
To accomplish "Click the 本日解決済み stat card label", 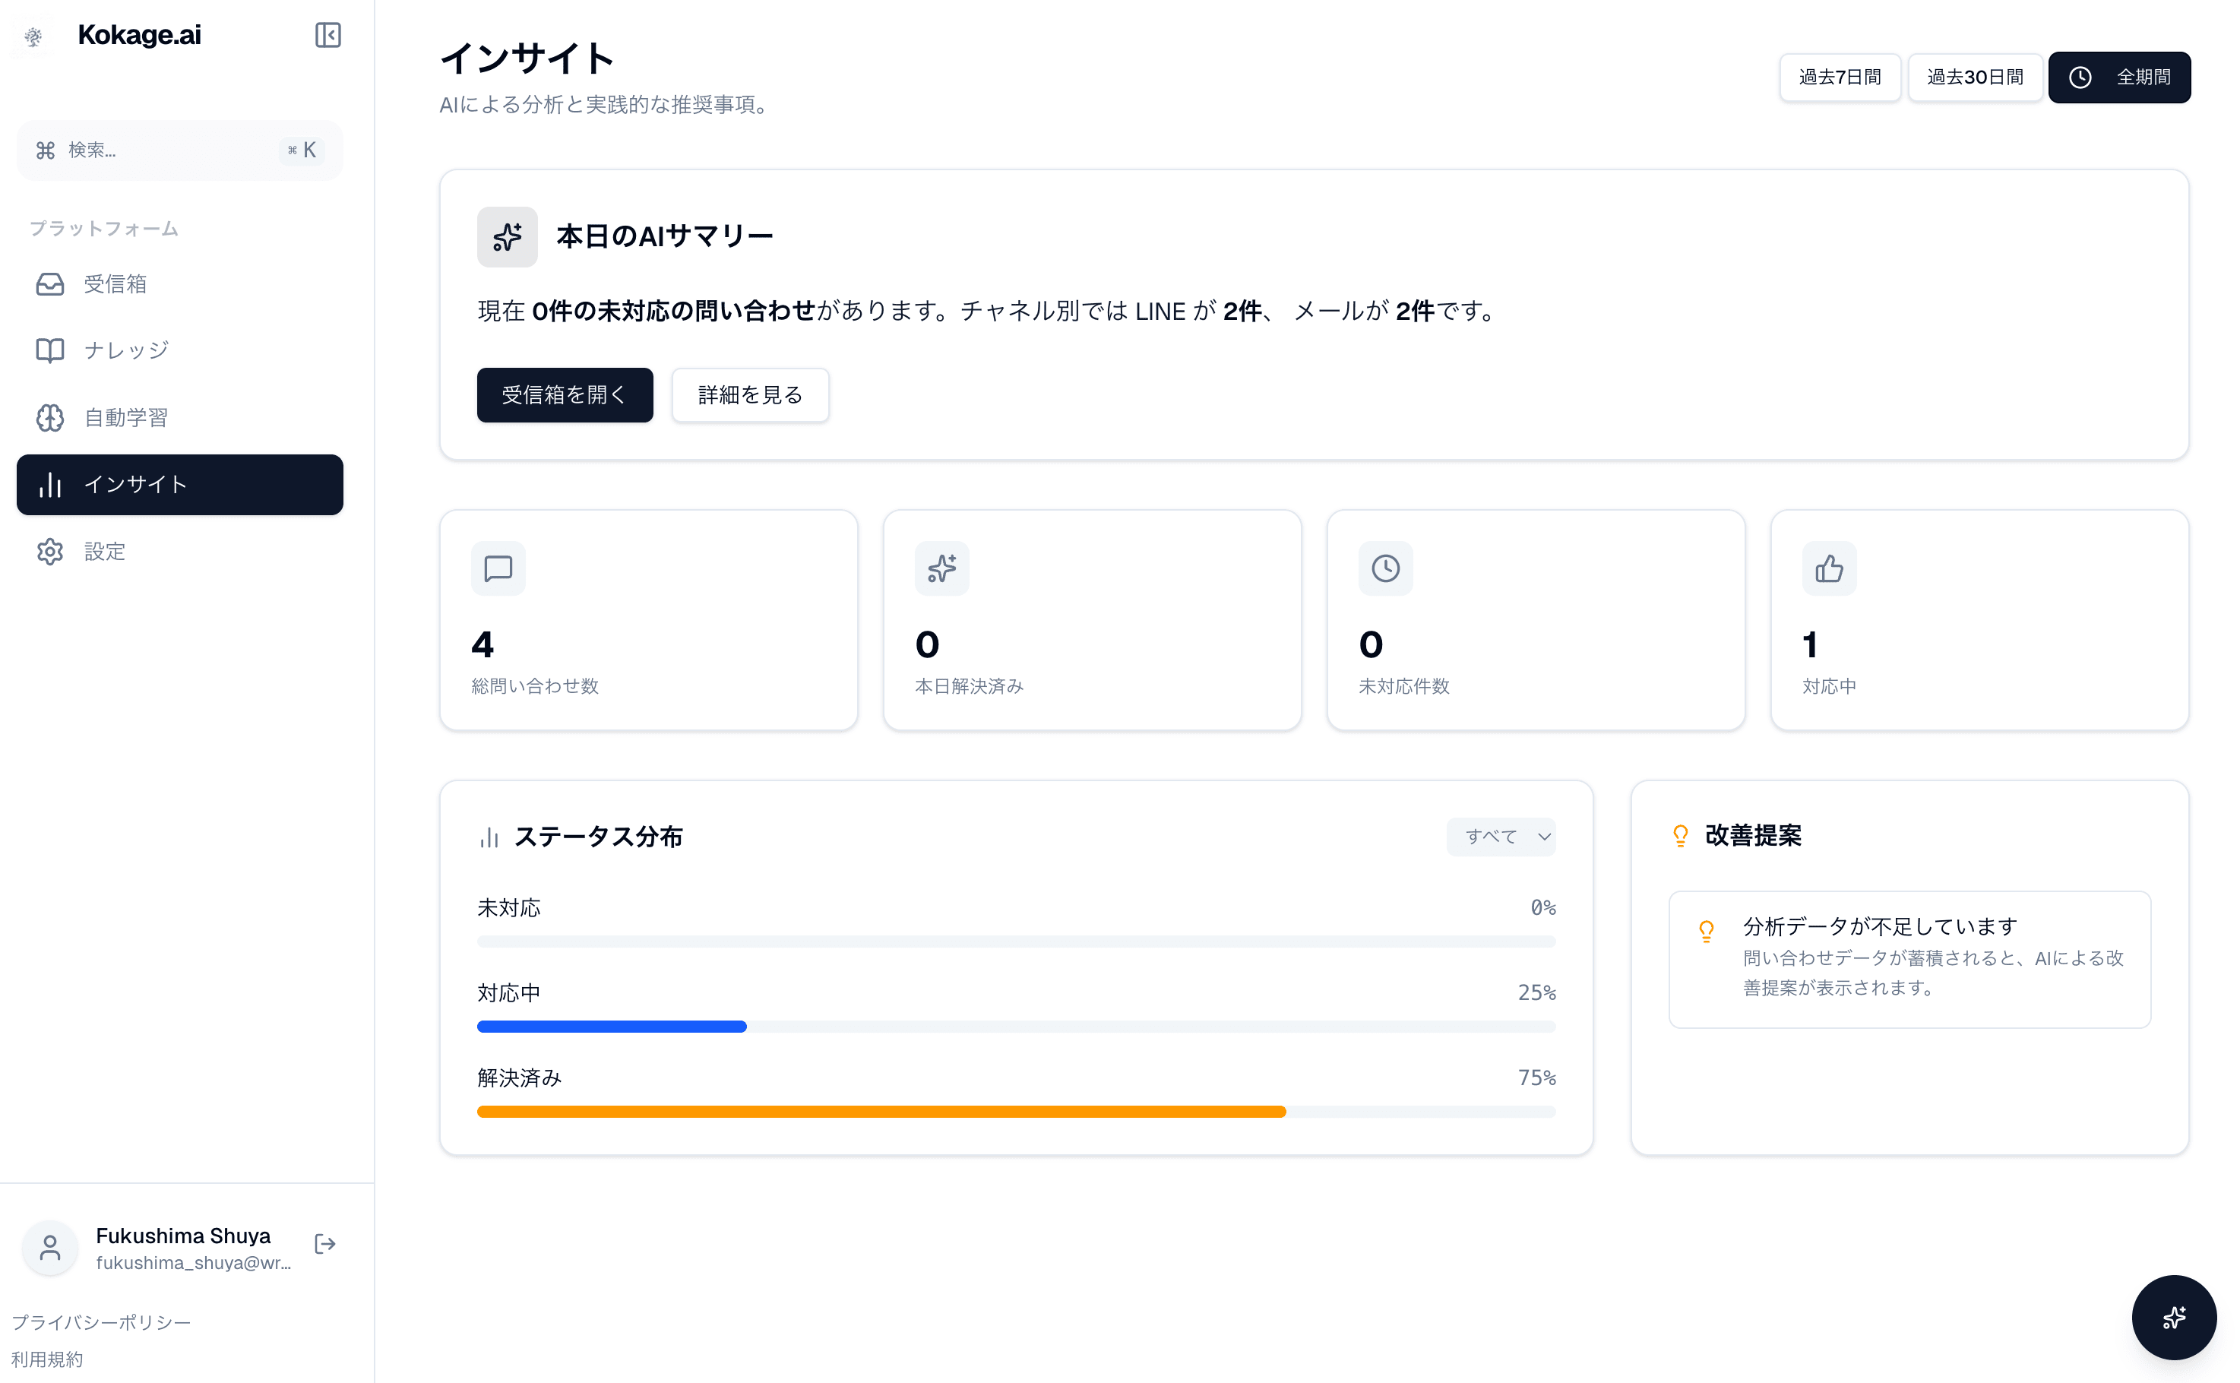I will pyautogui.click(x=969, y=686).
